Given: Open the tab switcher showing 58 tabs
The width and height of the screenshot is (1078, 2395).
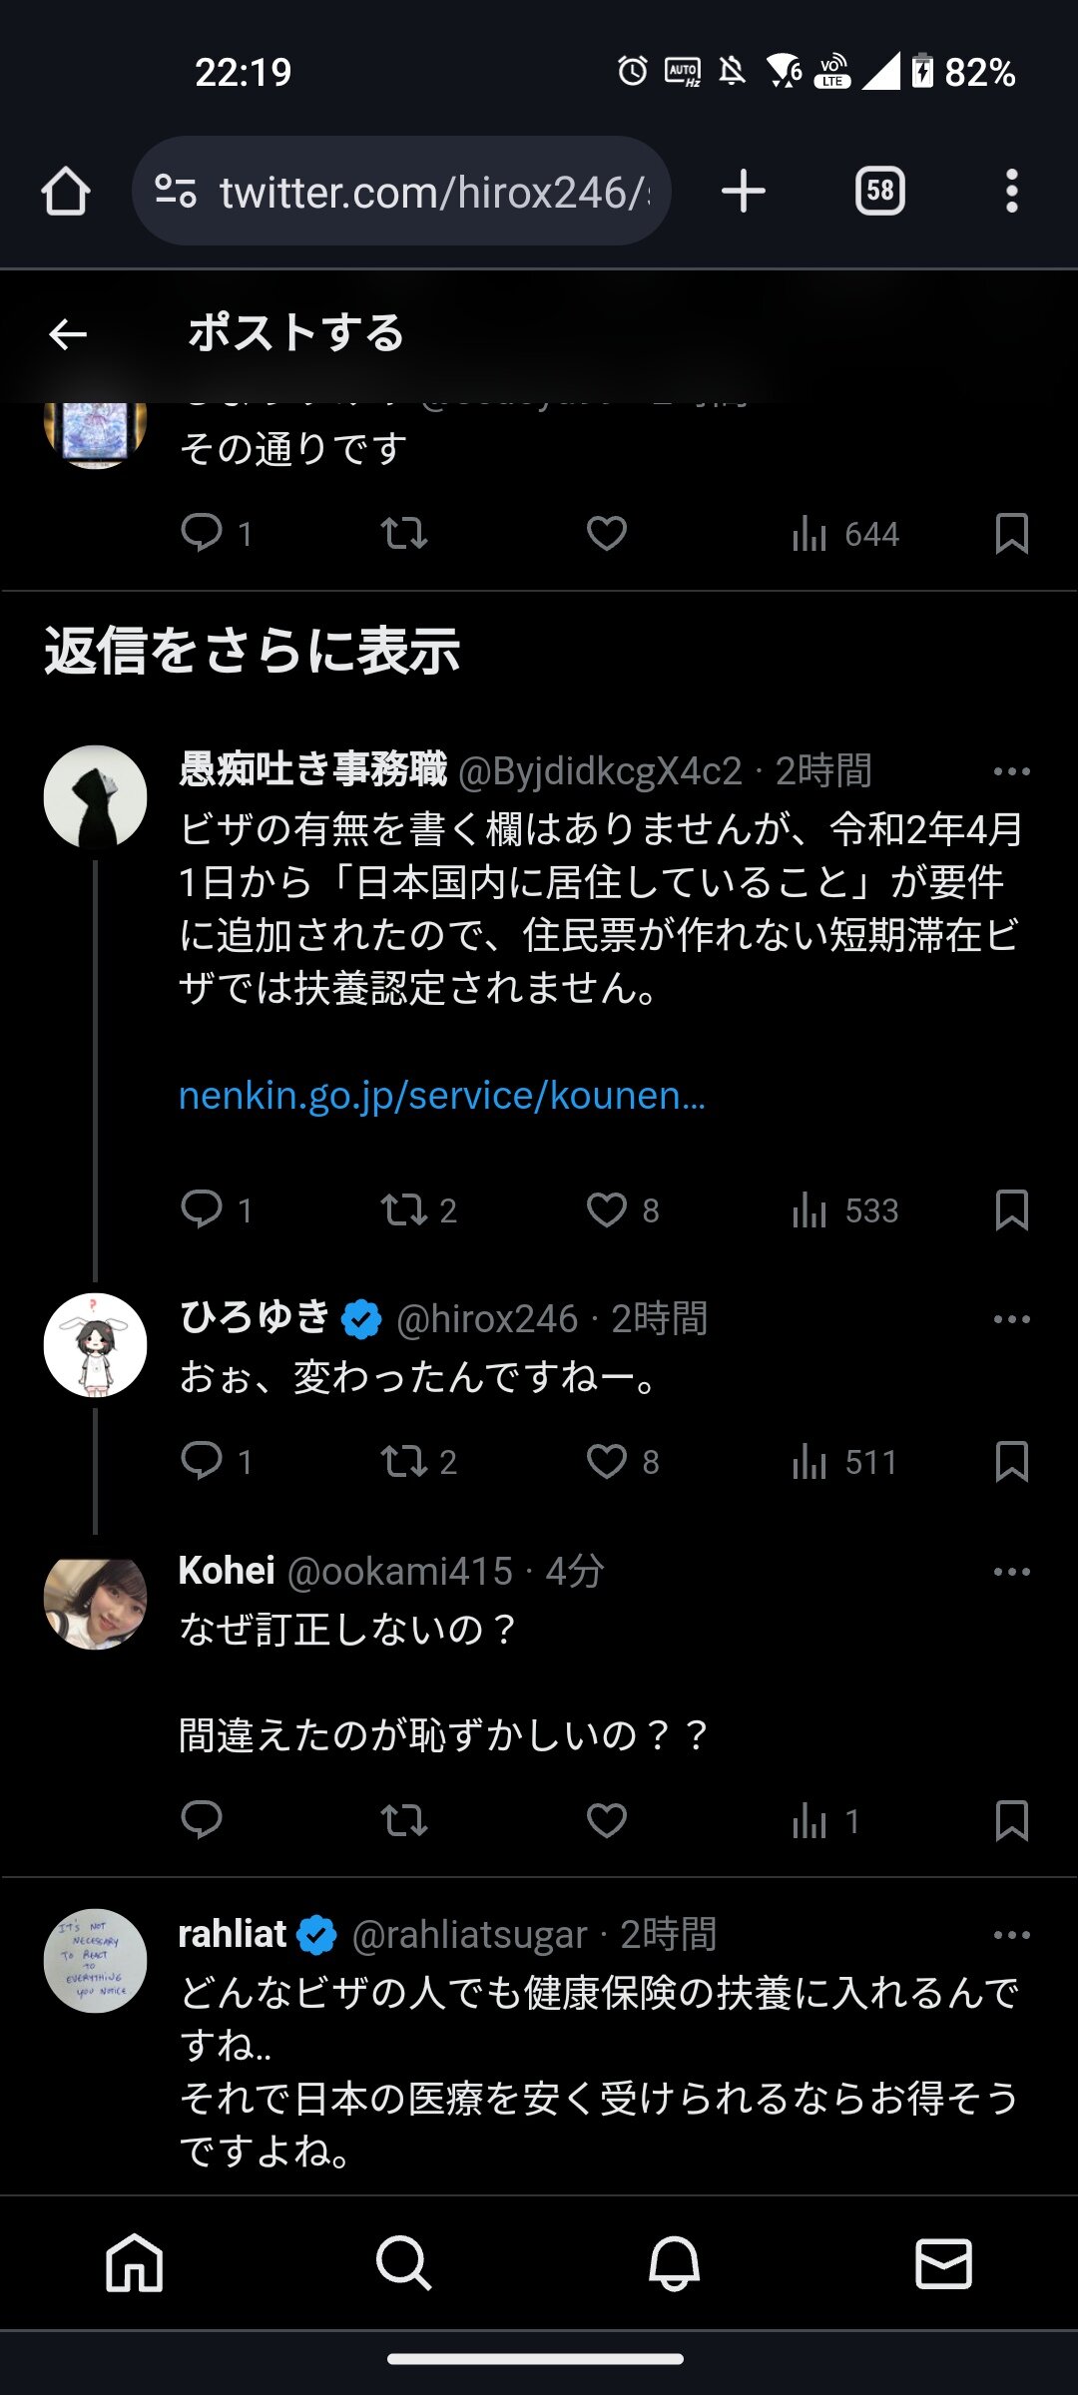Looking at the screenshot, I should [x=879, y=191].
